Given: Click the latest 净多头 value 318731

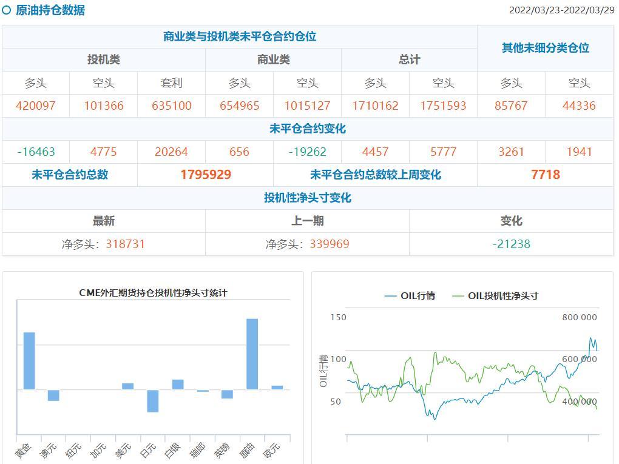Looking at the screenshot, I should pos(125,244).
